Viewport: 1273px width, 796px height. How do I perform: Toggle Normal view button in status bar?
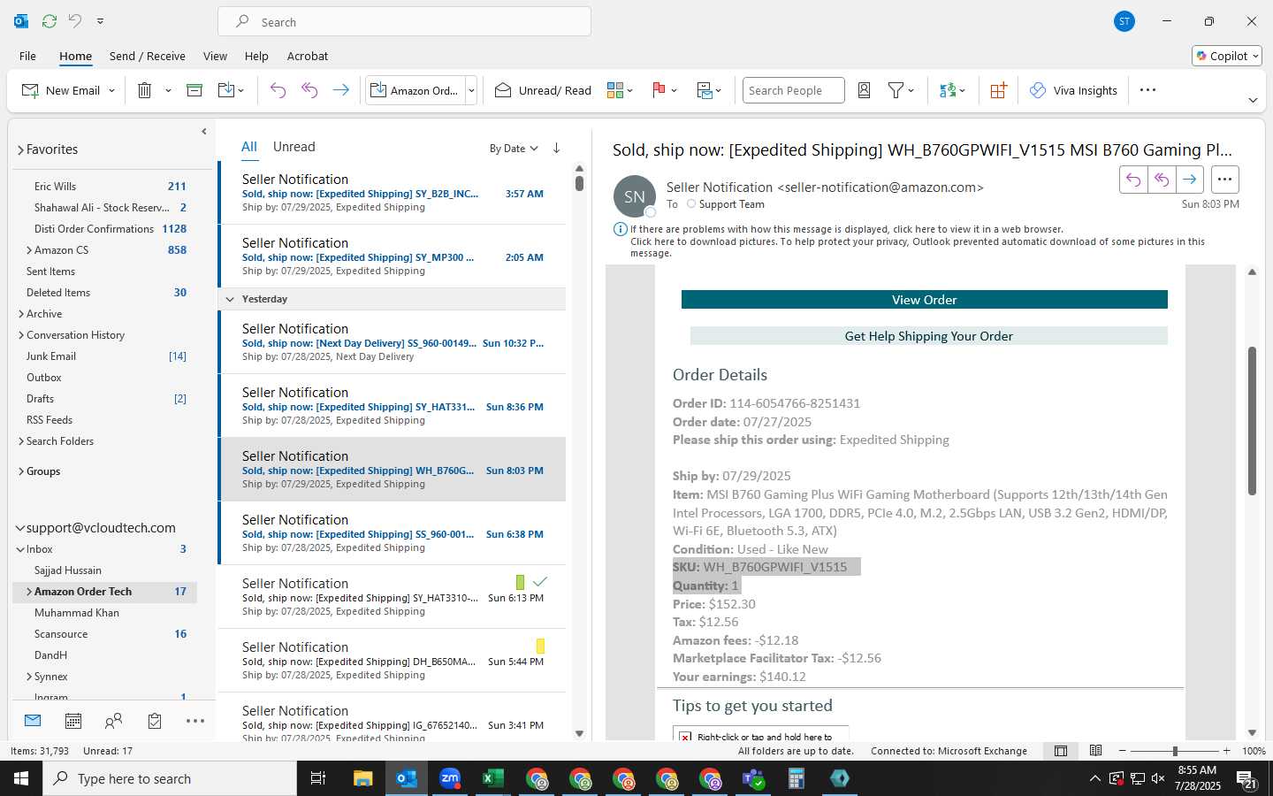[1061, 751]
